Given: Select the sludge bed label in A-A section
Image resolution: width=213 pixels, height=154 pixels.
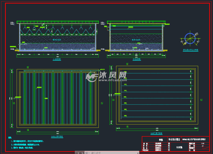Looking at the screenshot, I should [x=57, y=40].
